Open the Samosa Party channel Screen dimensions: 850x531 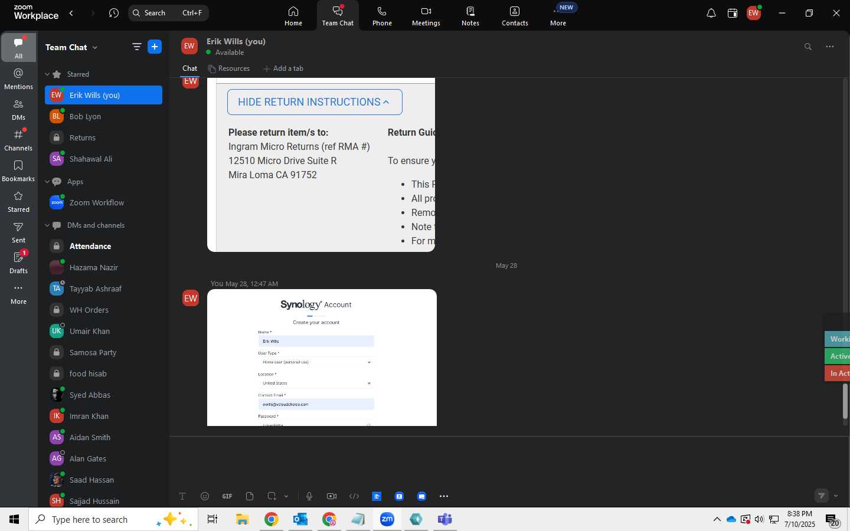tap(103, 352)
